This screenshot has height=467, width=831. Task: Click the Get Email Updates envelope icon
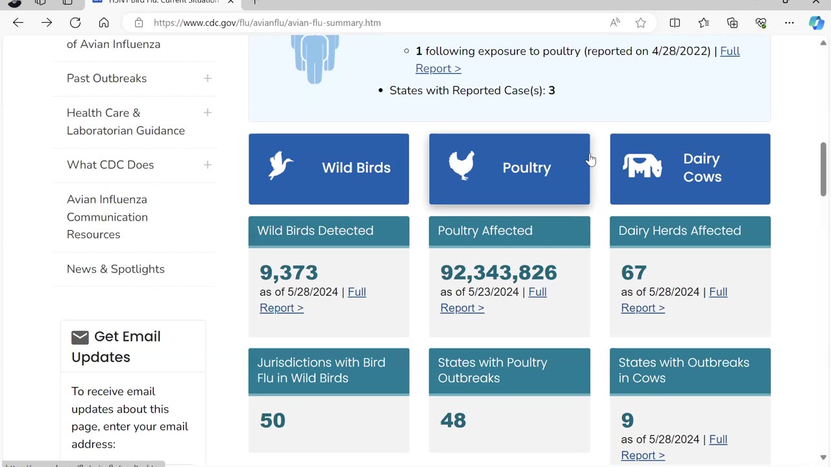coord(80,337)
